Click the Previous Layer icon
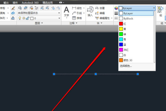 pyautogui.click(x=37, y=8)
